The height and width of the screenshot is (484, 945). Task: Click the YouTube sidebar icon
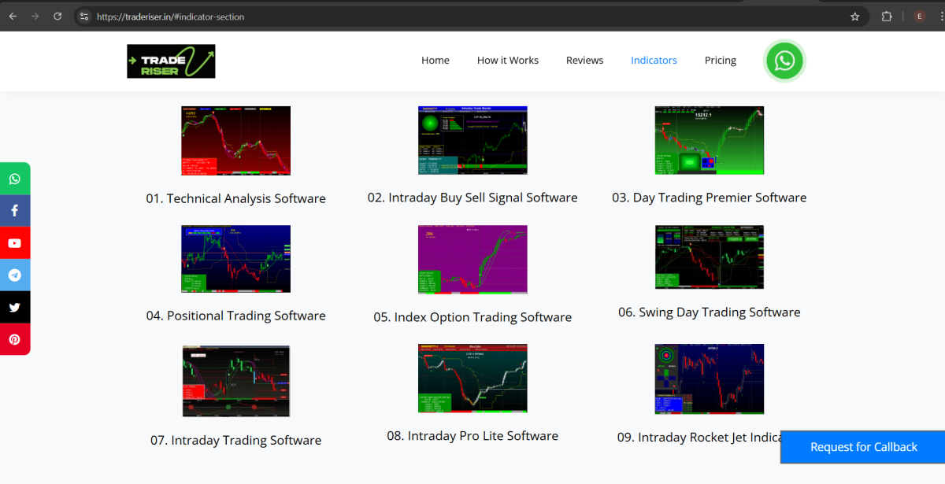pos(15,243)
